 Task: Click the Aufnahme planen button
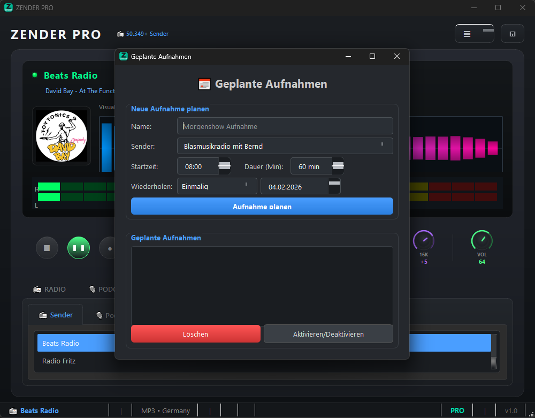(x=262, y=207)
